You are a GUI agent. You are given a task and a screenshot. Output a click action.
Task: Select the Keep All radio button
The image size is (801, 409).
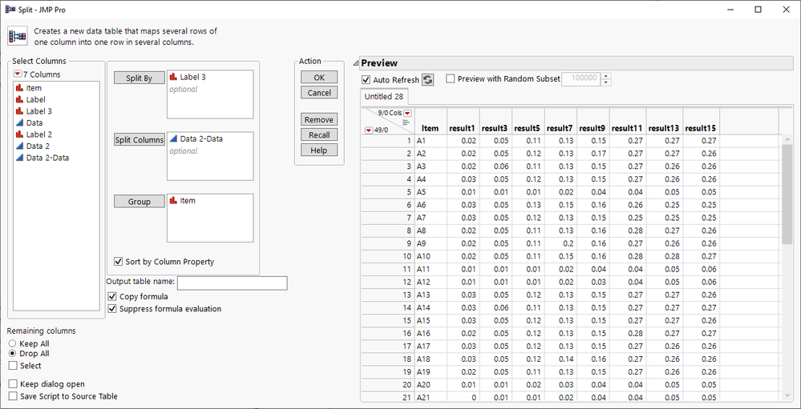click(12, 343)
